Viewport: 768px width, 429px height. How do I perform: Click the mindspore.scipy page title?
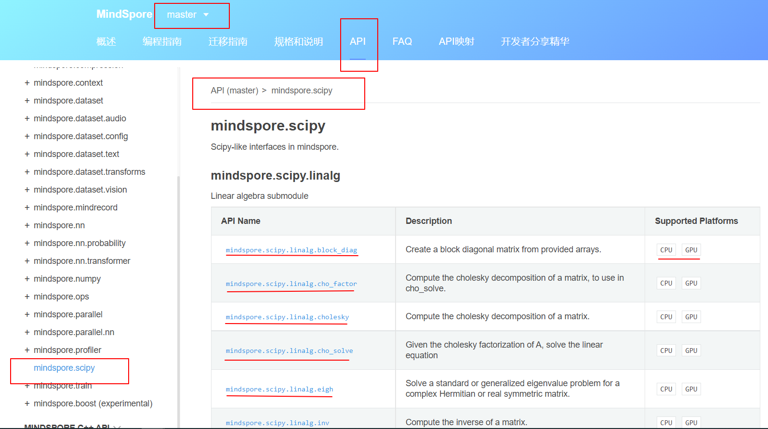(268, 126)
